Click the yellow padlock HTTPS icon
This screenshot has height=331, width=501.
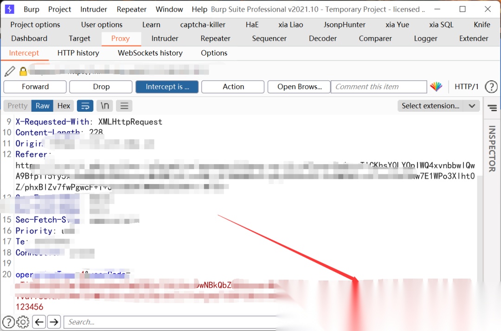[23, 71]
